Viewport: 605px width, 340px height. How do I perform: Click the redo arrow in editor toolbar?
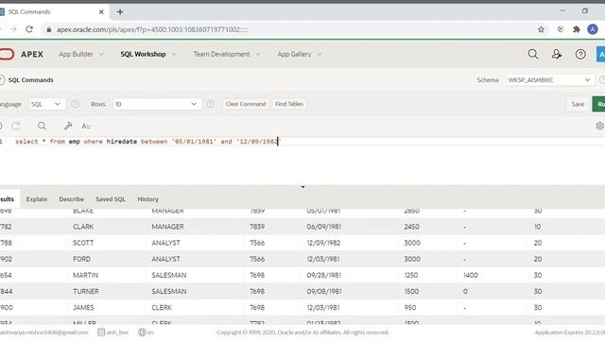pos(16,126)
